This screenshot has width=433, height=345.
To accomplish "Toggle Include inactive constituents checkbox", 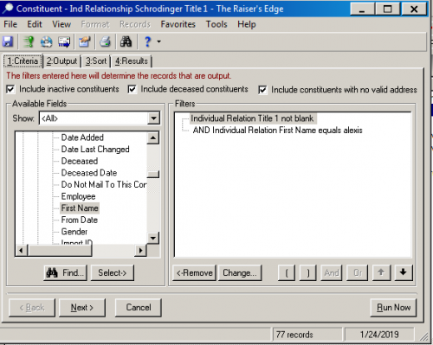I will (x=10, y=89).
